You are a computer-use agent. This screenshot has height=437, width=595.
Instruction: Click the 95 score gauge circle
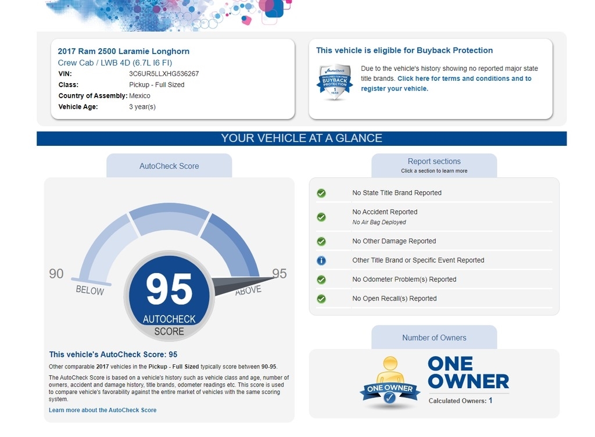[169, 296]
